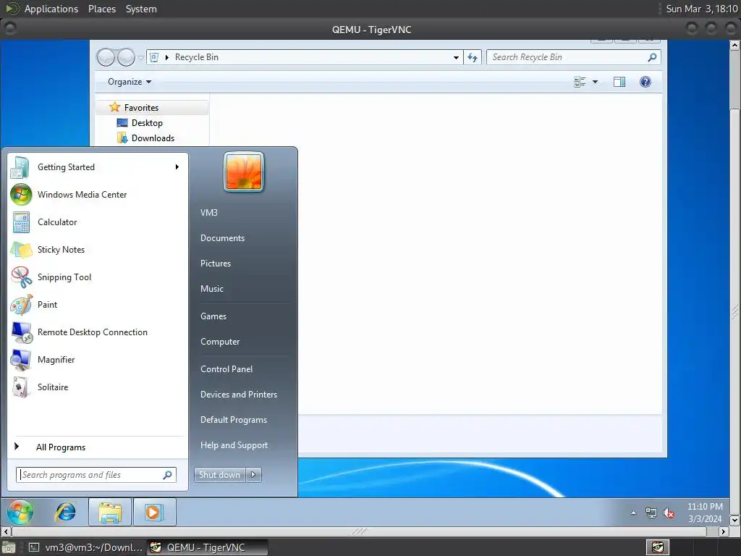Screen dimensions: 741x556
Task: Open Windows Explorer folder taskbar icon
Action: [x=110, y=512]
